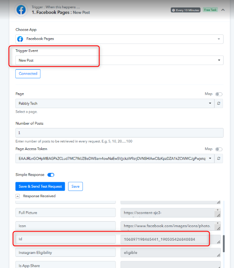This screenshot has width=234, height=268.
Task: Click Save & Send Test Request button
Action: click(x=40, y=186)
